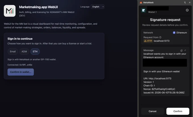Click the 'Marketmaking.app WebUI' title
The height and width of the screenshot is (117, 193).
click(x=38, y=7)
